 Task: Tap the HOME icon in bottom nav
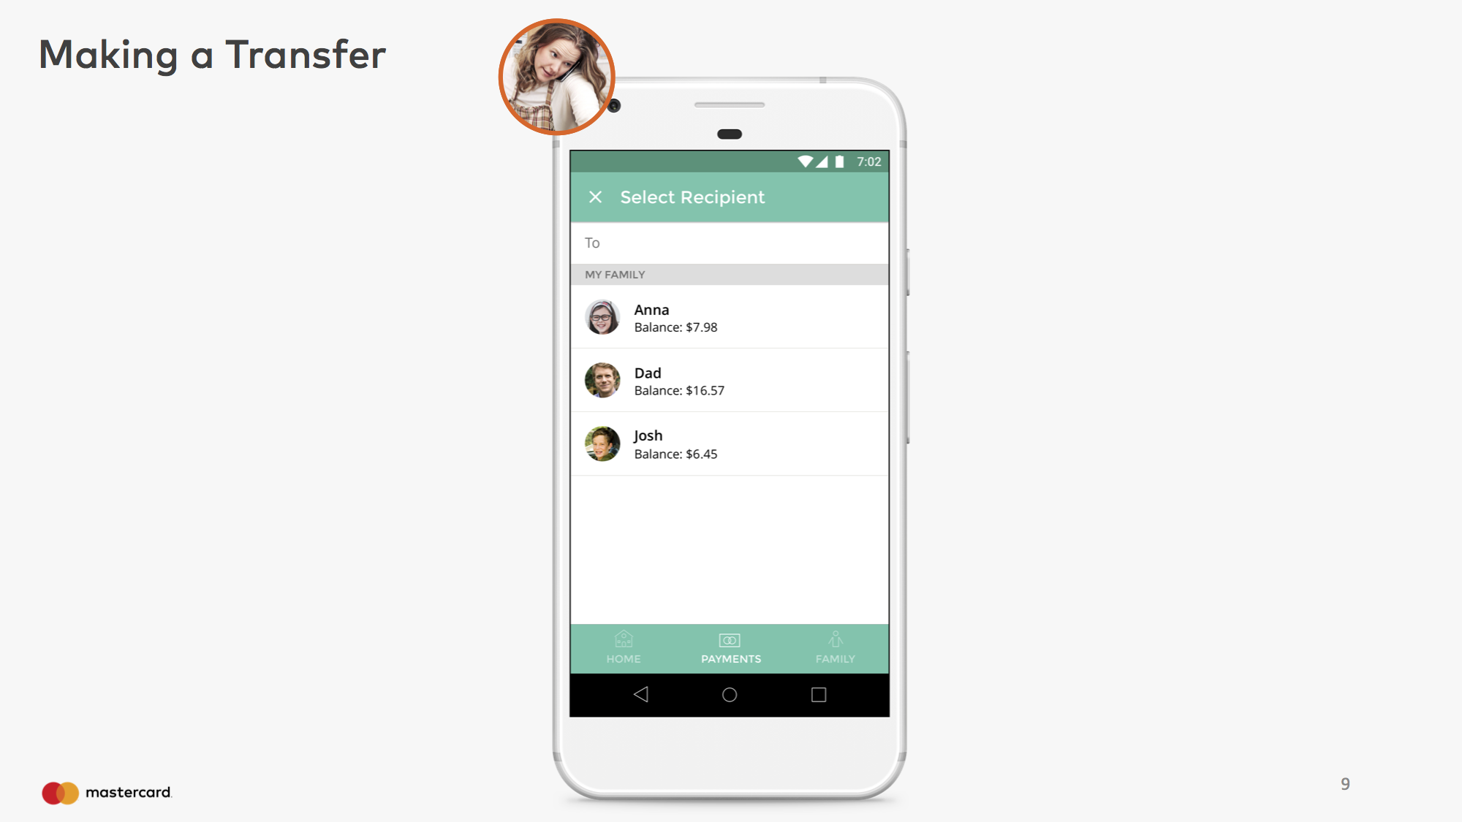click(x=624, y=647)
